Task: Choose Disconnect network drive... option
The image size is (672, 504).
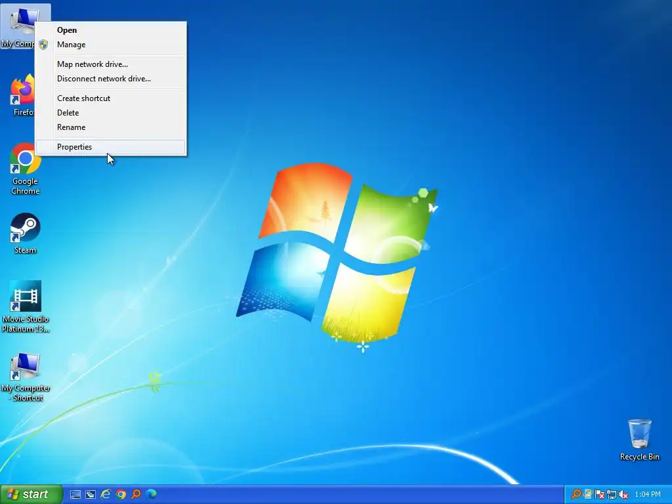Action: pyautogui.click(x=111, y=79)
